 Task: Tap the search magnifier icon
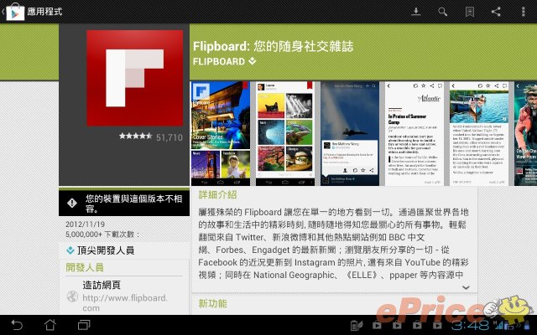[x=442, y=12]
